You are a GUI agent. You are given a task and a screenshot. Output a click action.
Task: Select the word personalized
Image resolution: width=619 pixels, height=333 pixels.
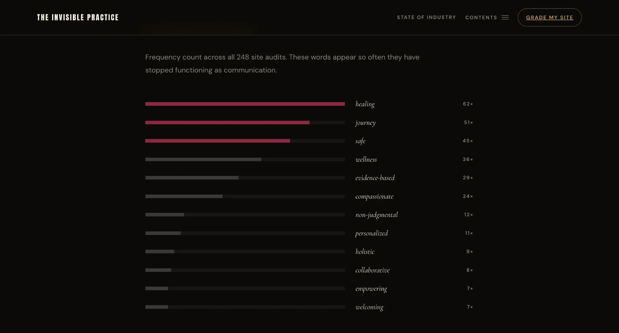371,233
